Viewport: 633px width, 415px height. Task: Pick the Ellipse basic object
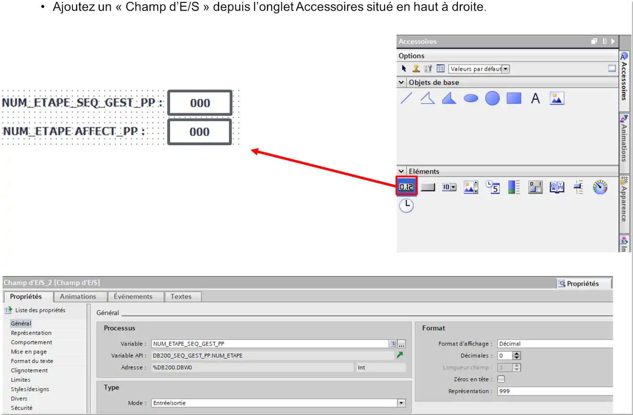(470, 99)
